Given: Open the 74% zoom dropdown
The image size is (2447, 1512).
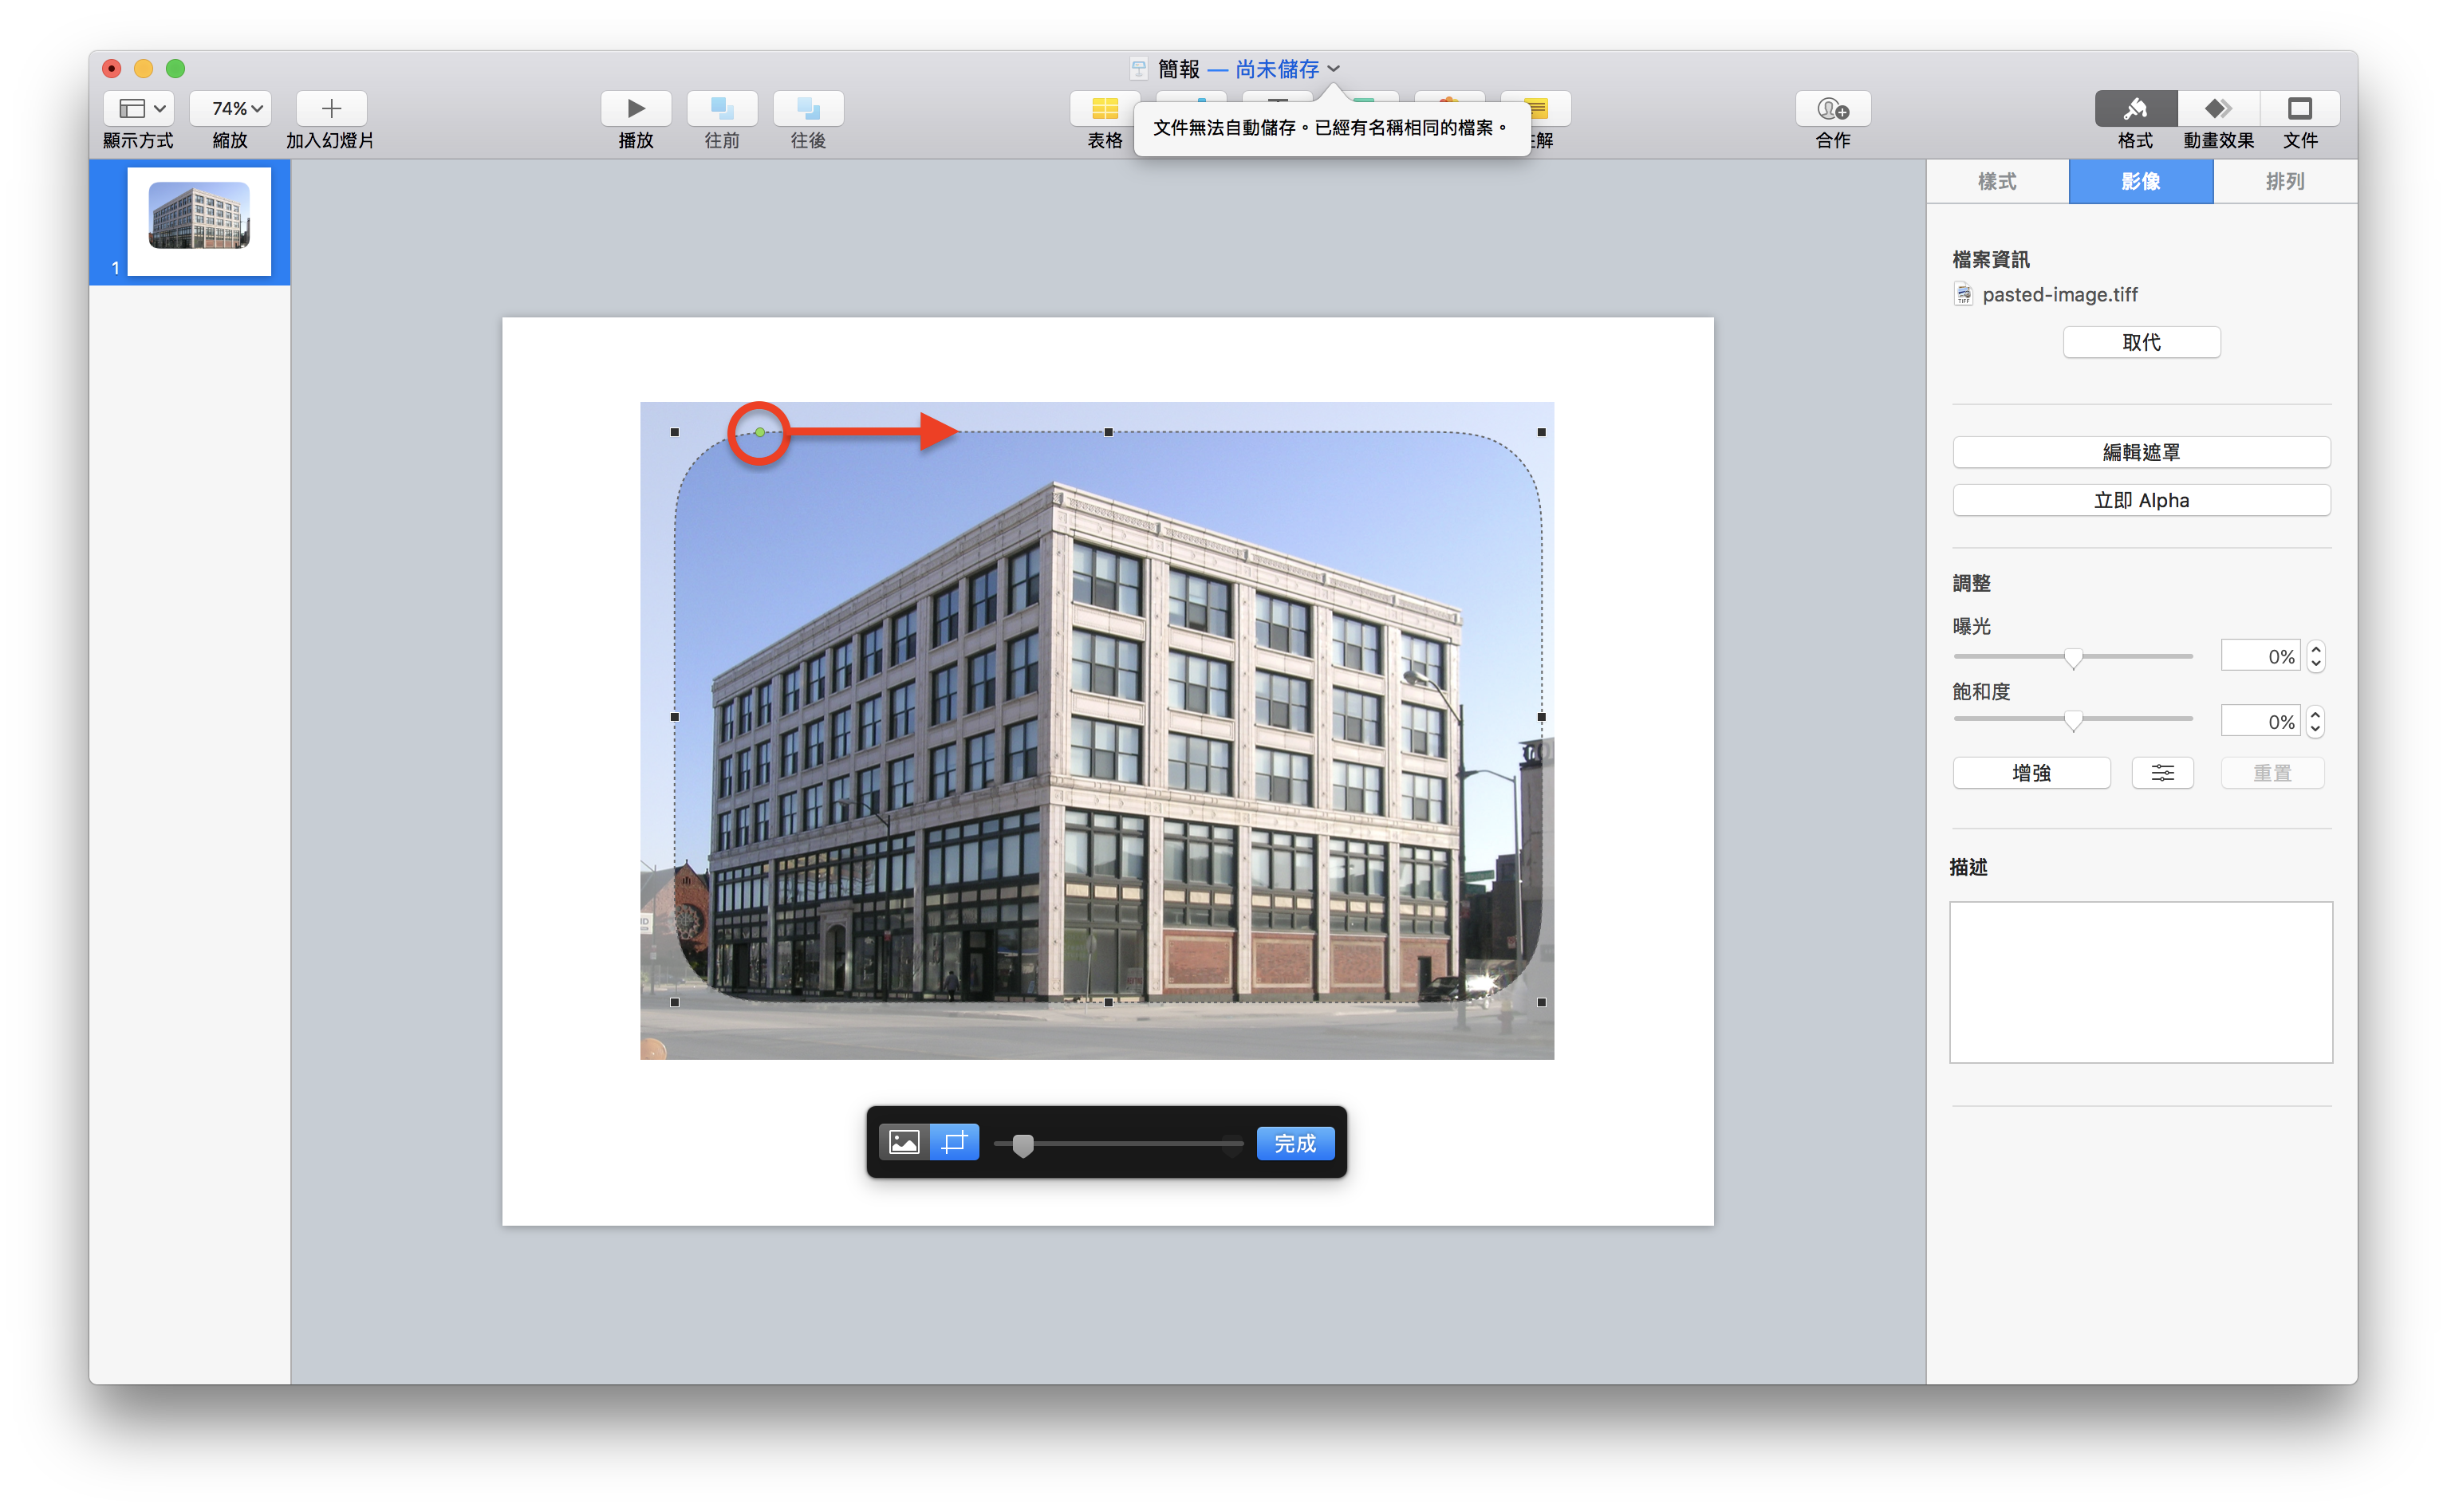Looking at the screenshot, I should point(230,108).
